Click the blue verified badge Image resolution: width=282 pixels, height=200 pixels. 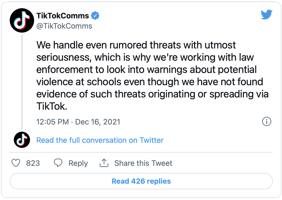95,16
